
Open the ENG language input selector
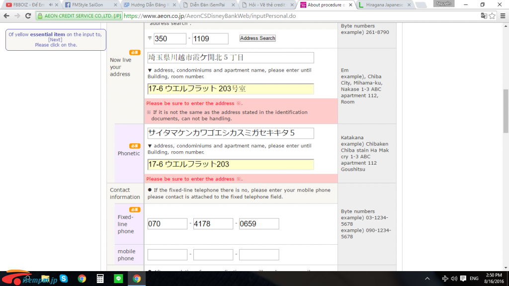tap(474, 279)
